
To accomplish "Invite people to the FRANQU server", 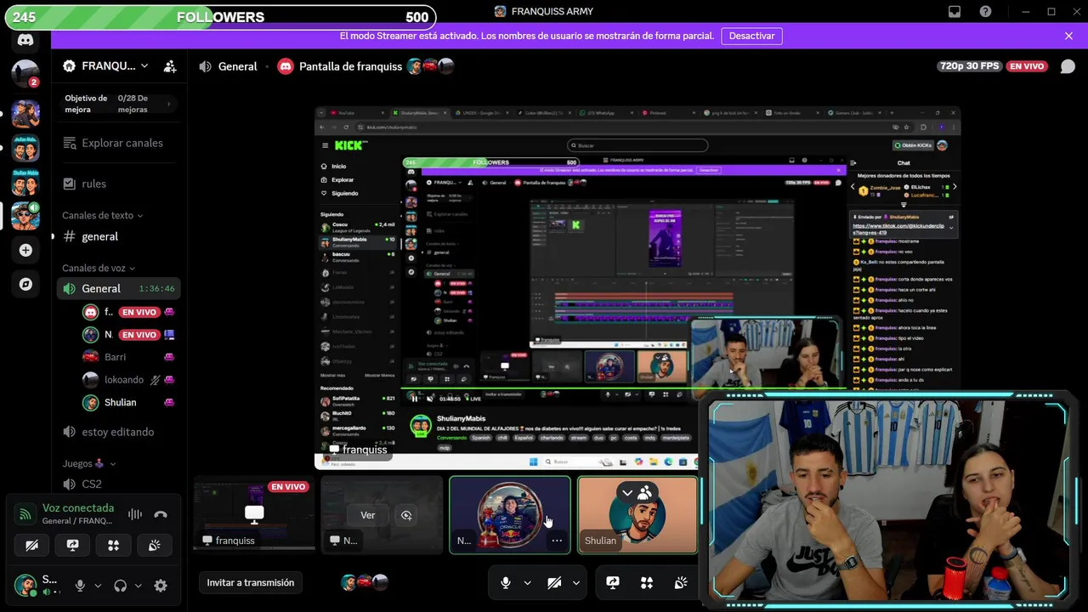I will click(170, 66).
